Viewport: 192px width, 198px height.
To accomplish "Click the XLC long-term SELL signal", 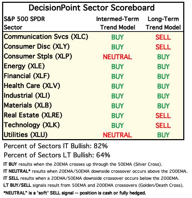I will (163, 37).
